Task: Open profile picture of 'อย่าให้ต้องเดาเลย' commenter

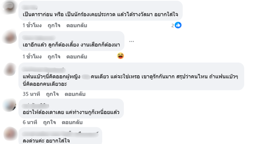Action: tap(10, 105)
